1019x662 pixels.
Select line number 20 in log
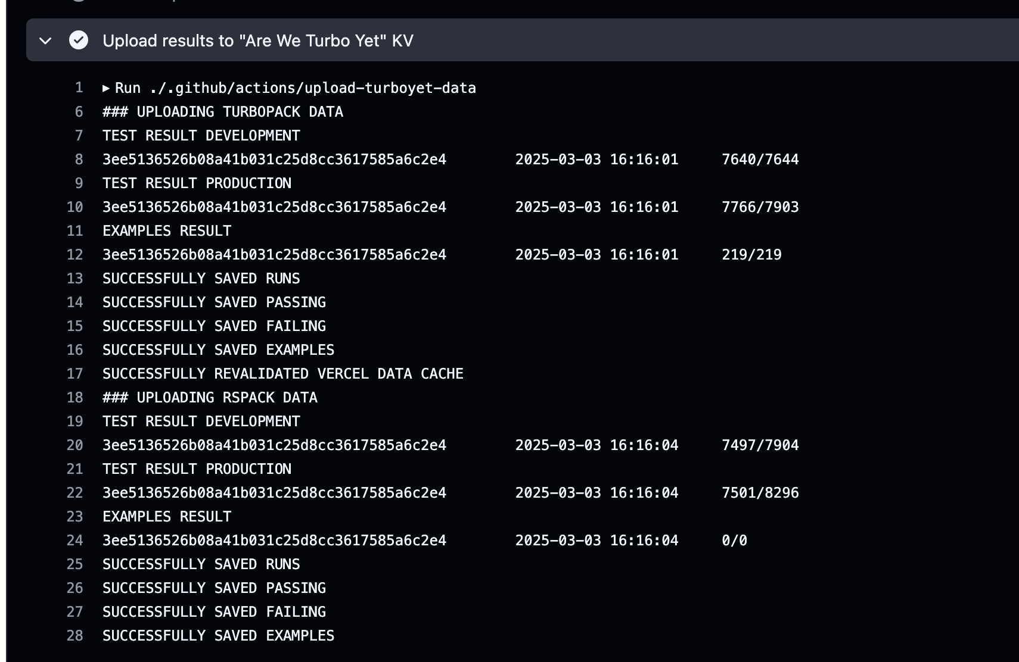coord(75,445)
